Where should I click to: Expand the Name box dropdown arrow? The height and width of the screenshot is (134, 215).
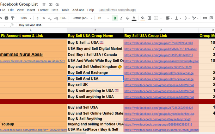click(5, 25)
